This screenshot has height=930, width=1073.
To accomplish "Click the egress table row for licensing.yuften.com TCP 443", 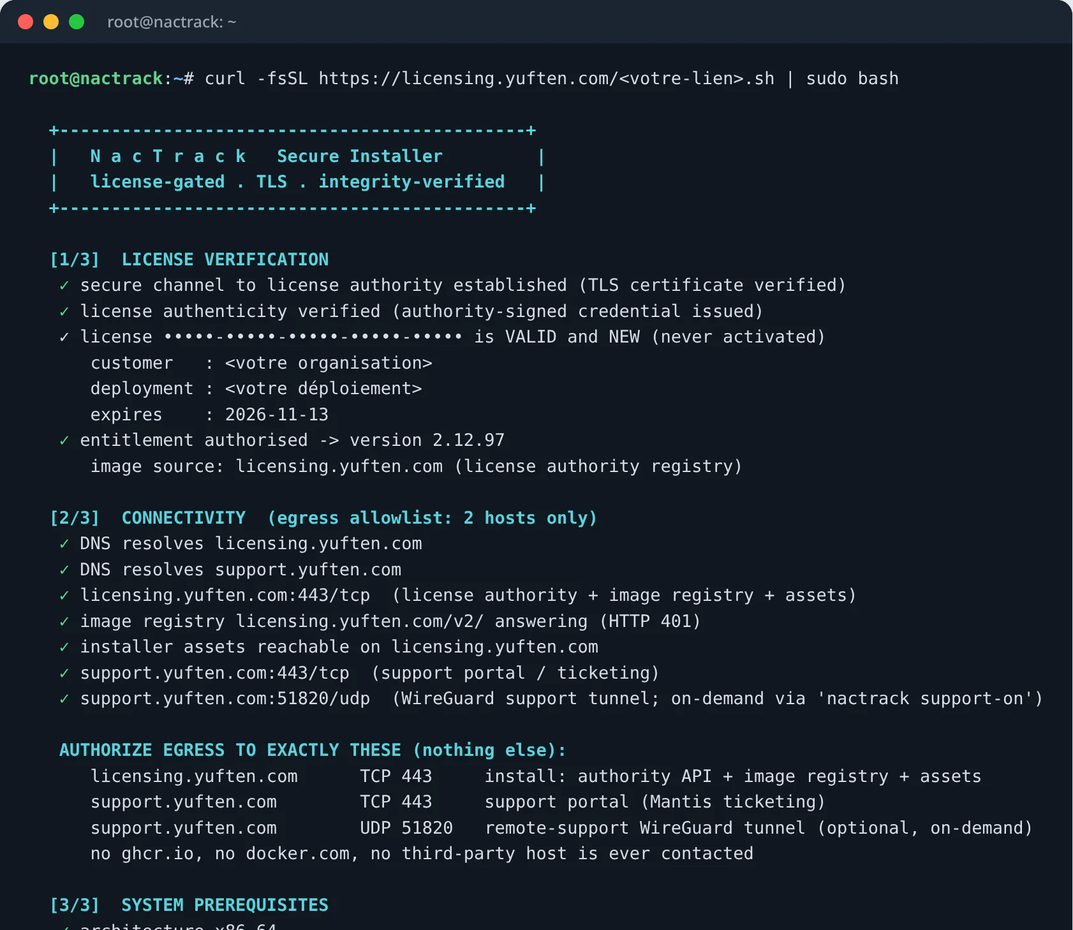I will [536, 776].
